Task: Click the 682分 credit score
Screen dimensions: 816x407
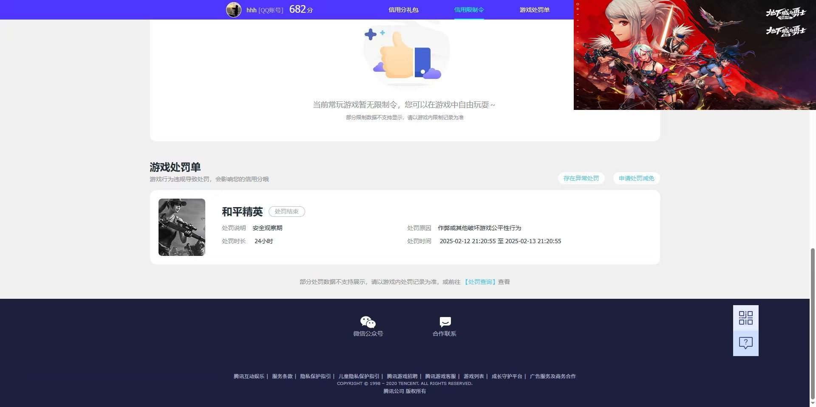Action: [301, 9]
